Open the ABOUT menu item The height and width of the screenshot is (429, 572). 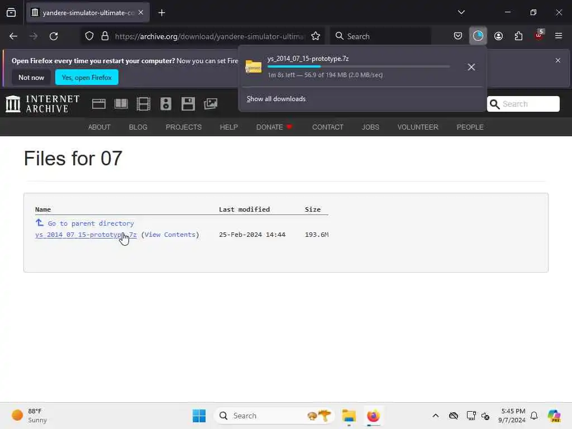[x=99, y=127]
